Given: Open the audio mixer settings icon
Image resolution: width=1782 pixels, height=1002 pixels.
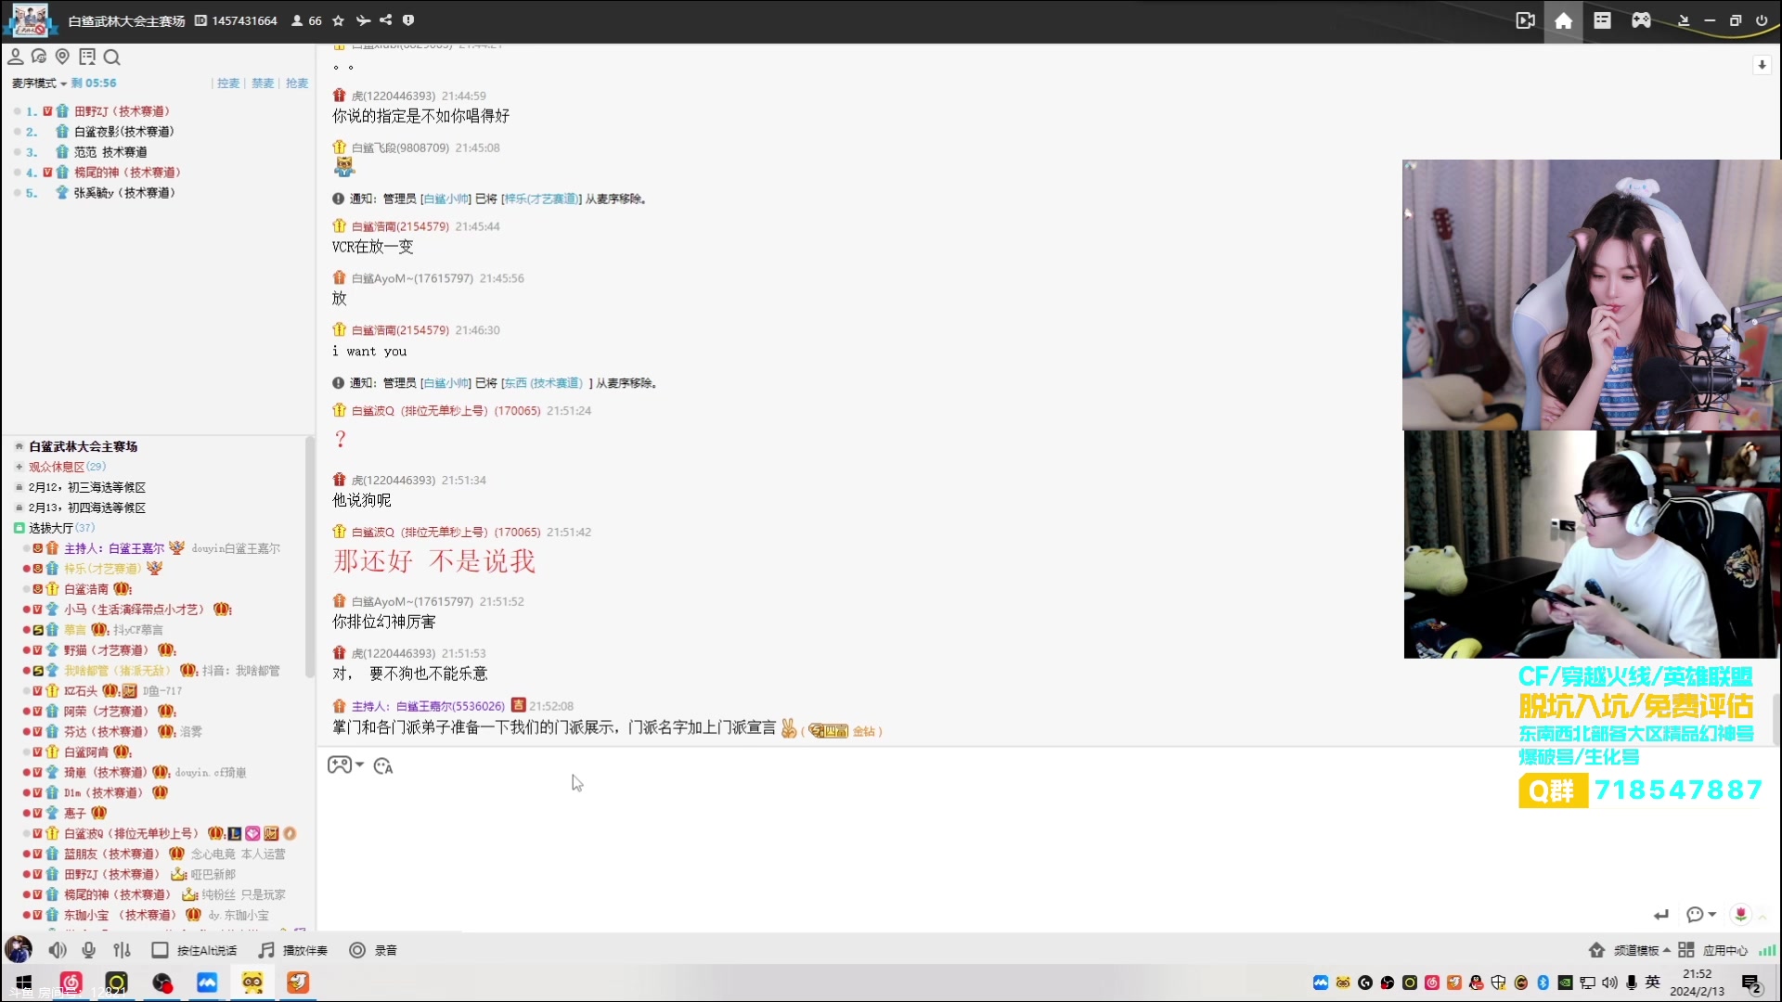Looking at the screenshot, I should 122,950.
